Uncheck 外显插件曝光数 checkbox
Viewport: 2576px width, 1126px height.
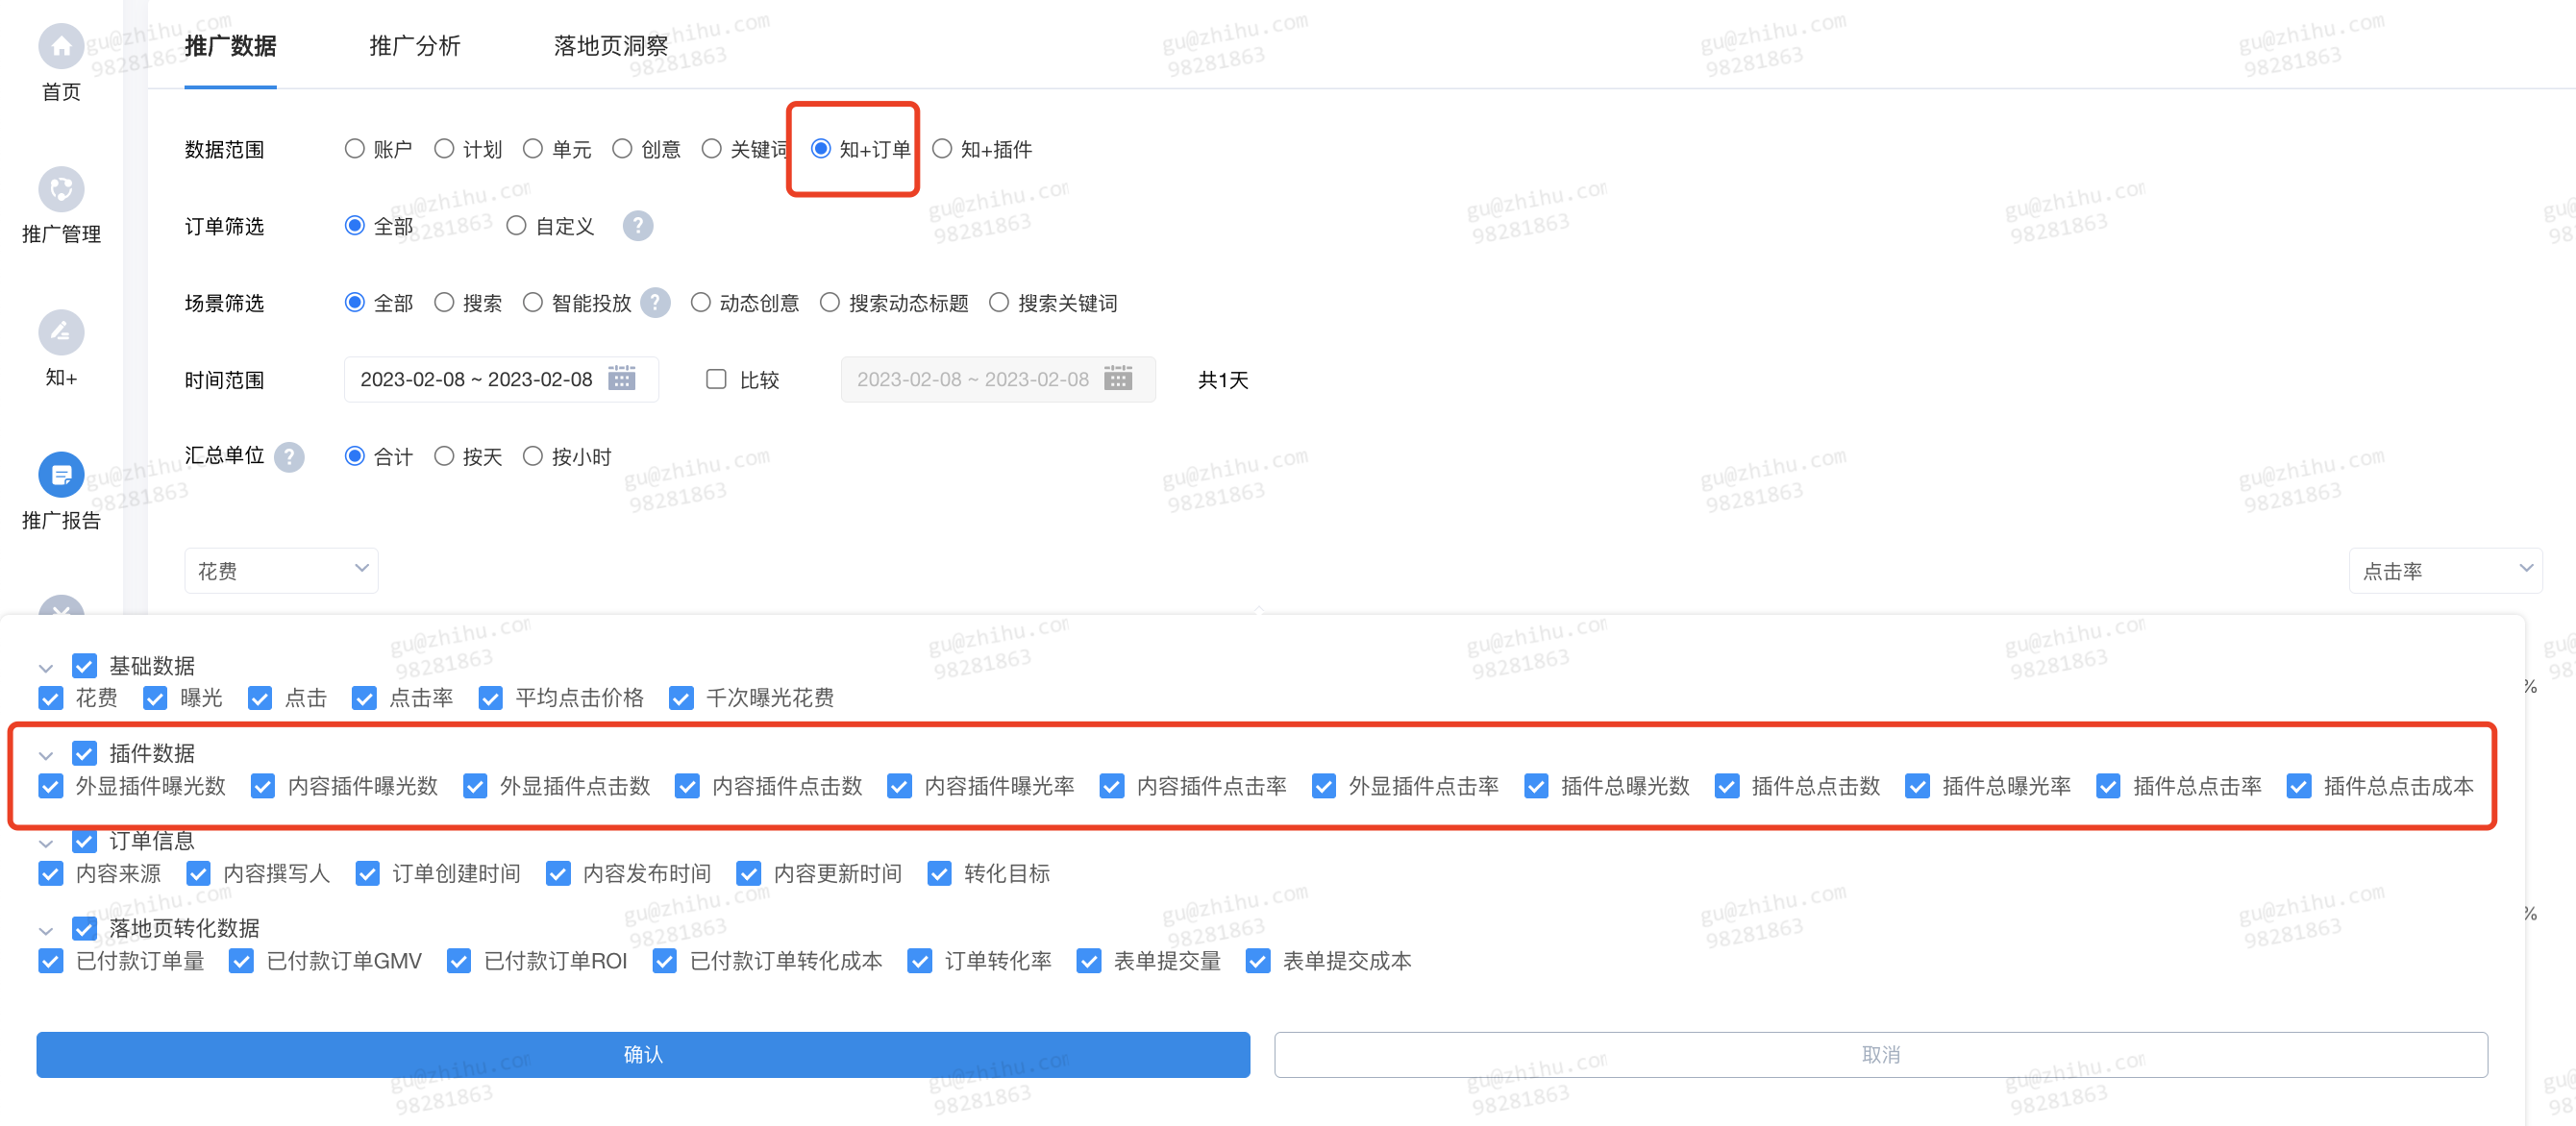pyautogui.click(x=50, y=786)
